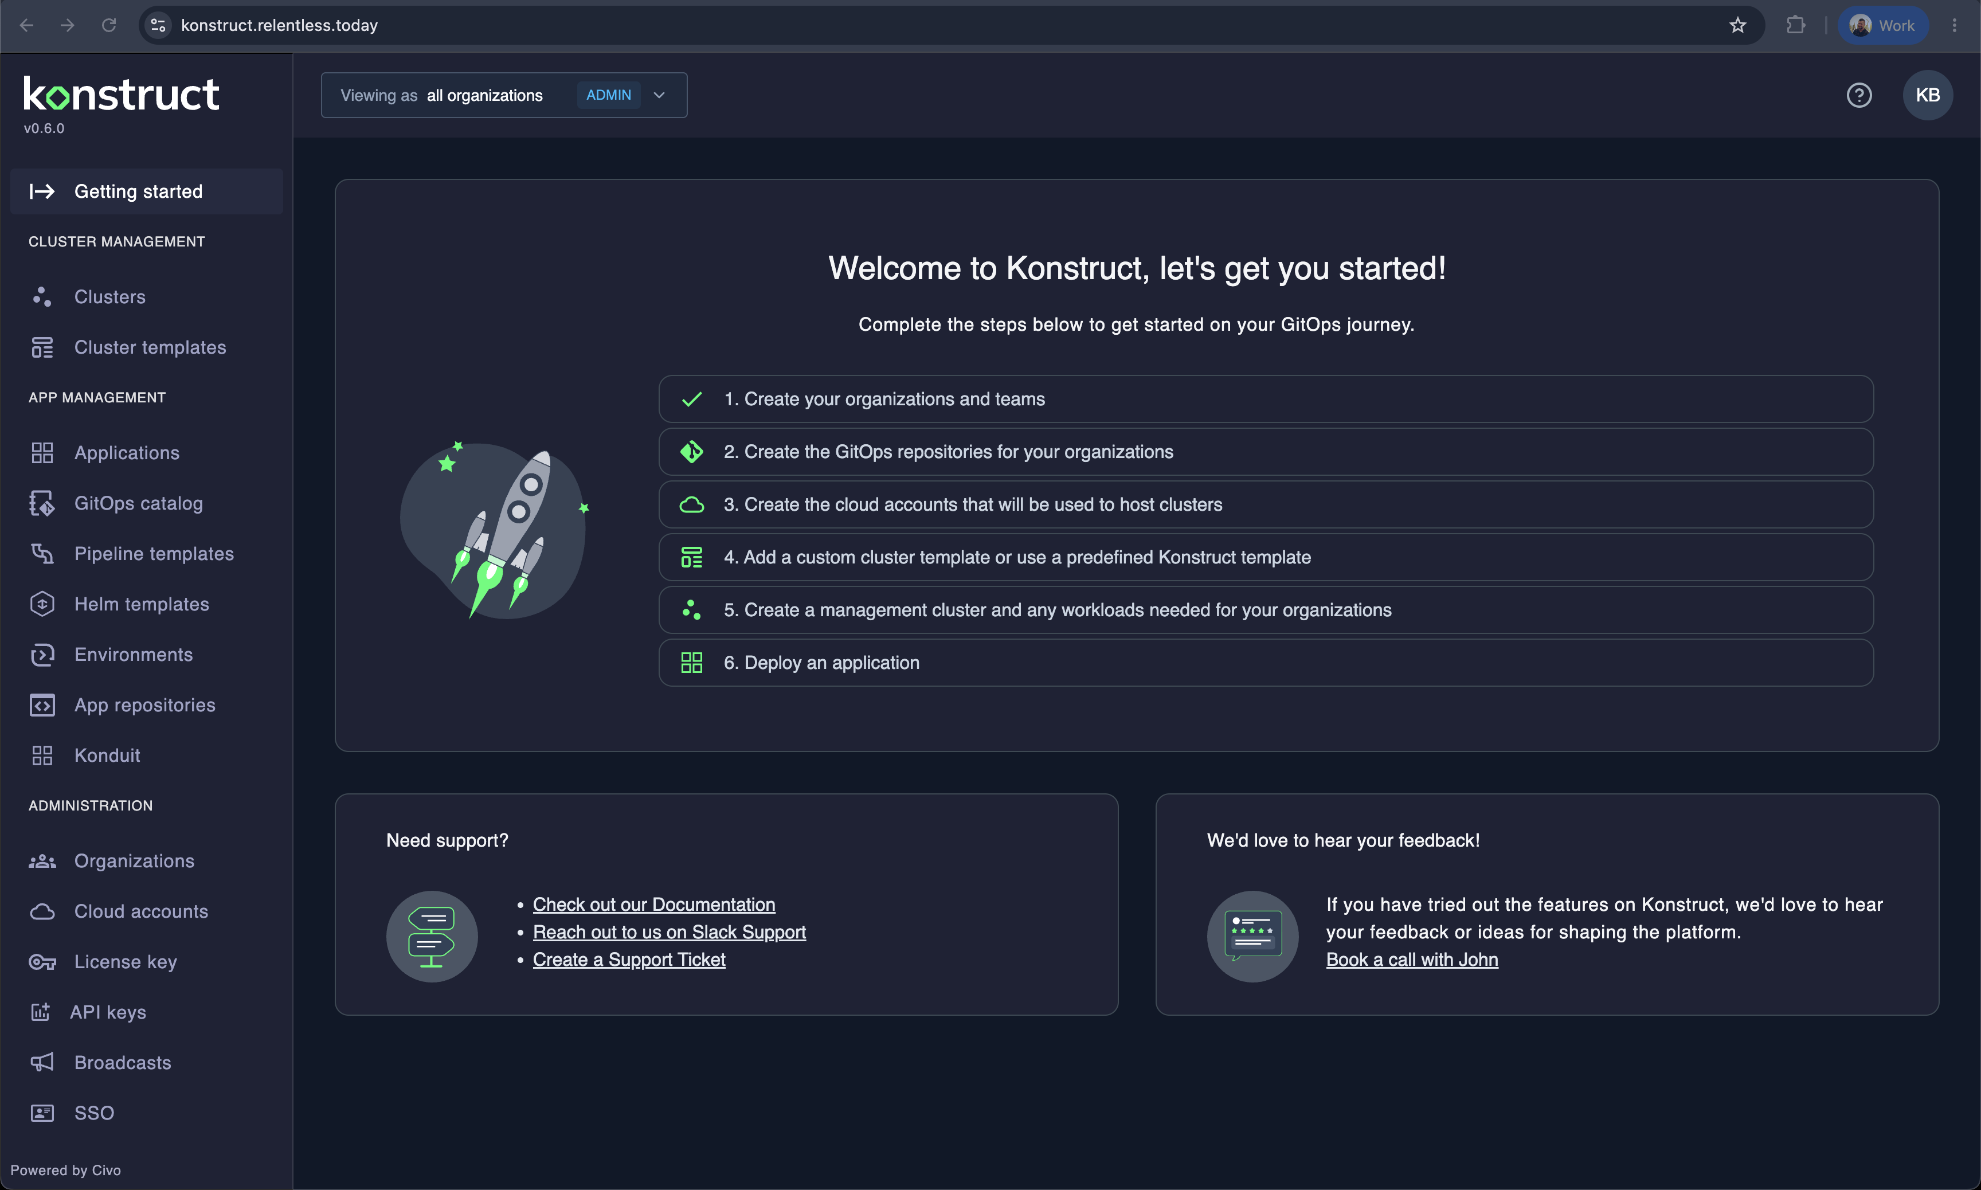Open License key settings

coord(147,962)
